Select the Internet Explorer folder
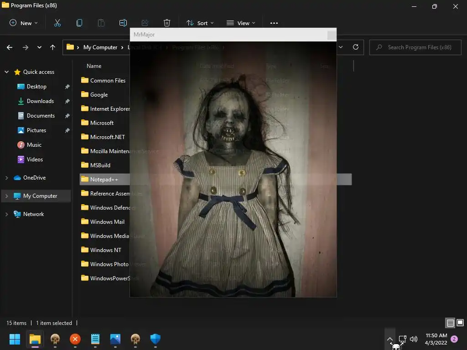The image size is (467, 350). coord(105,108)
